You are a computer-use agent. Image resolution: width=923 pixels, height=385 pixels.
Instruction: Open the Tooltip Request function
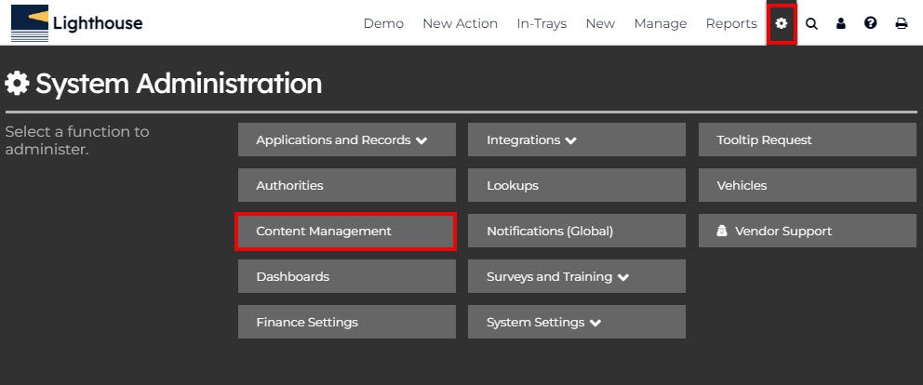coord(807,139)
